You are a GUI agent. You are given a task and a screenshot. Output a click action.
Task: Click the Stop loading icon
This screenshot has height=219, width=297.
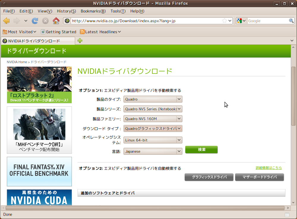click(45, 21)
